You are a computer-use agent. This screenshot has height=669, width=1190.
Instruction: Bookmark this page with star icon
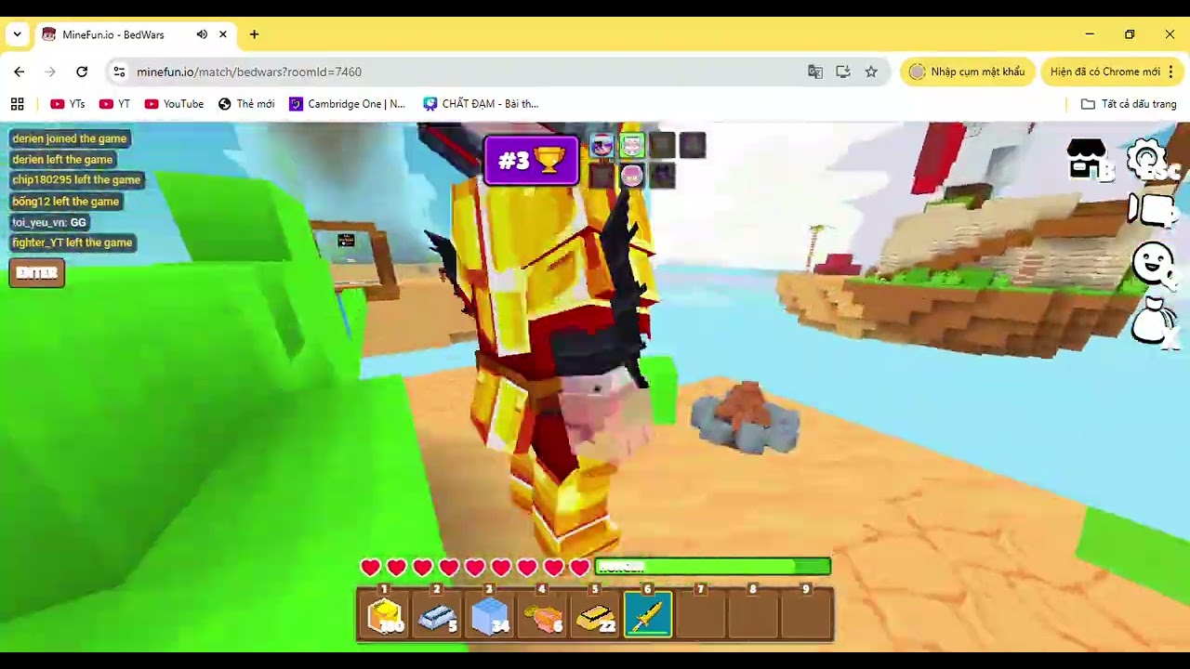[871, 72]
